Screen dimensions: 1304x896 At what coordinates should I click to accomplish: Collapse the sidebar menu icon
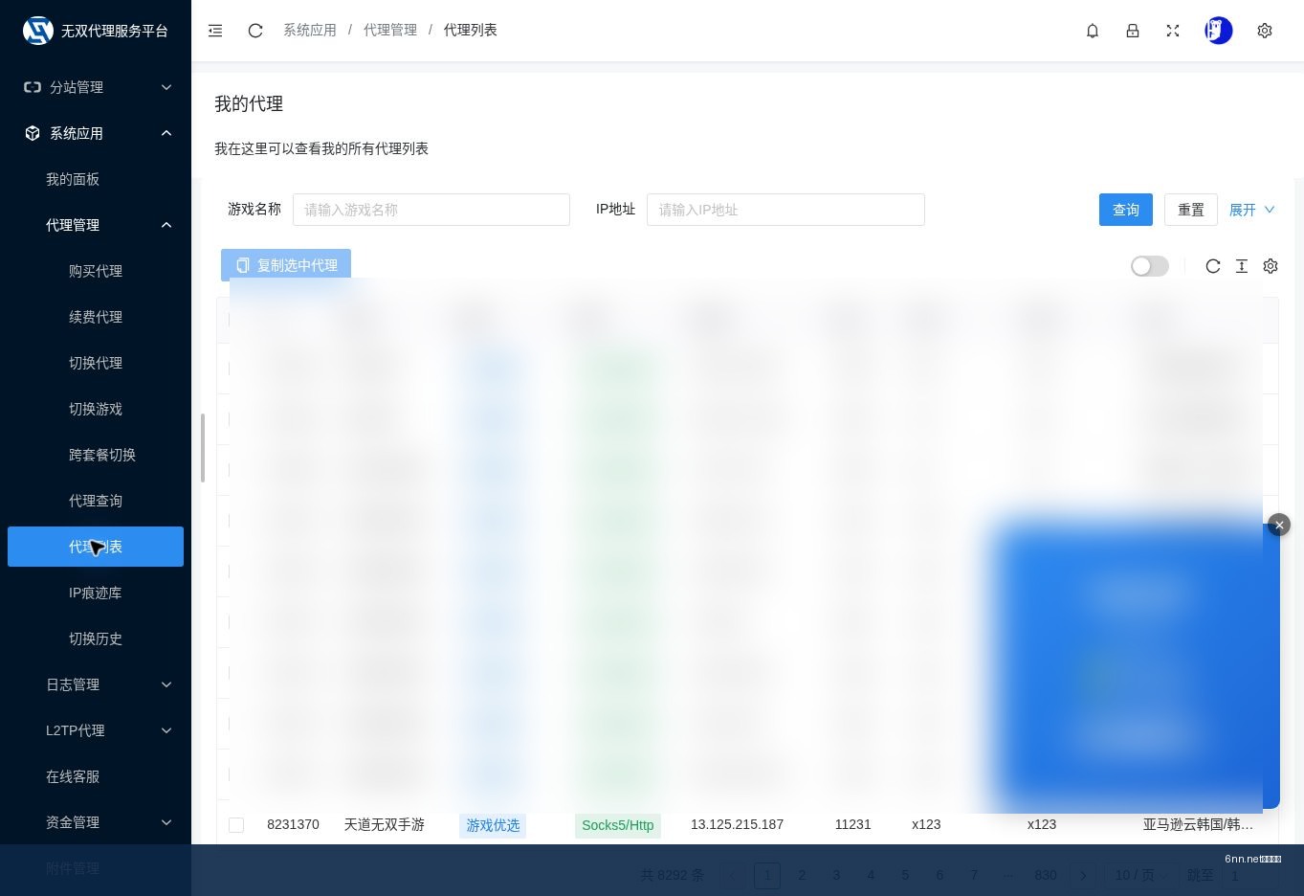[x=215, y=31]
